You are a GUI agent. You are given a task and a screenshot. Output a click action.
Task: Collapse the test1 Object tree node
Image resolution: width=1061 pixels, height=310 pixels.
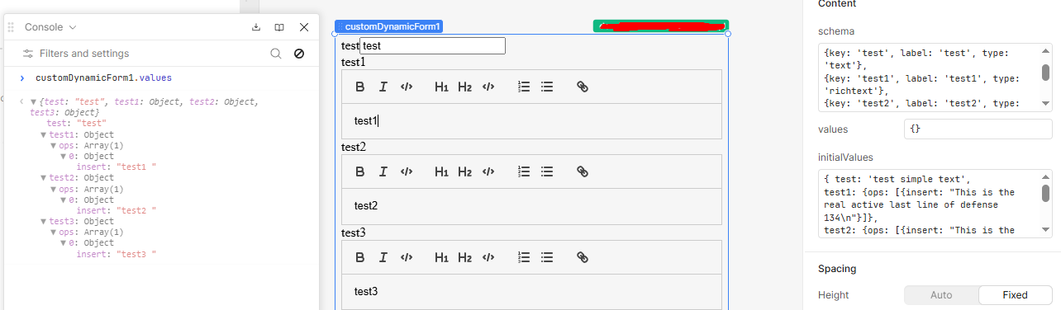44,134
